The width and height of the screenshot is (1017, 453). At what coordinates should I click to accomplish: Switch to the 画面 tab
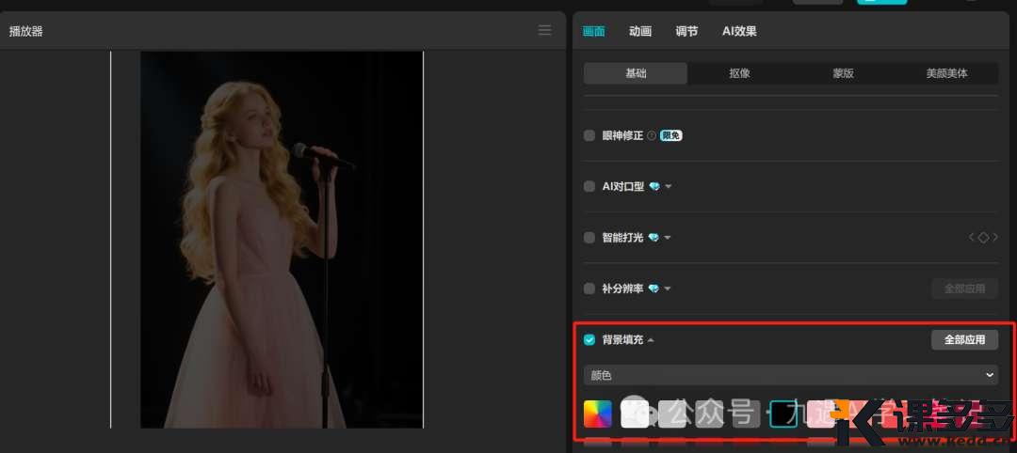coord(593,31)
